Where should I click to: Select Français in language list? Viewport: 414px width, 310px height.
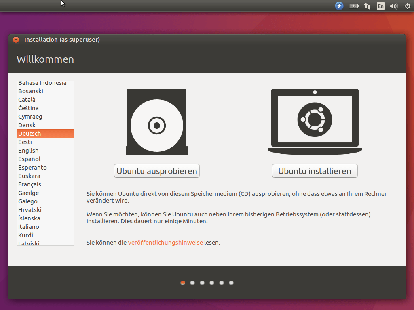[45, 184]
